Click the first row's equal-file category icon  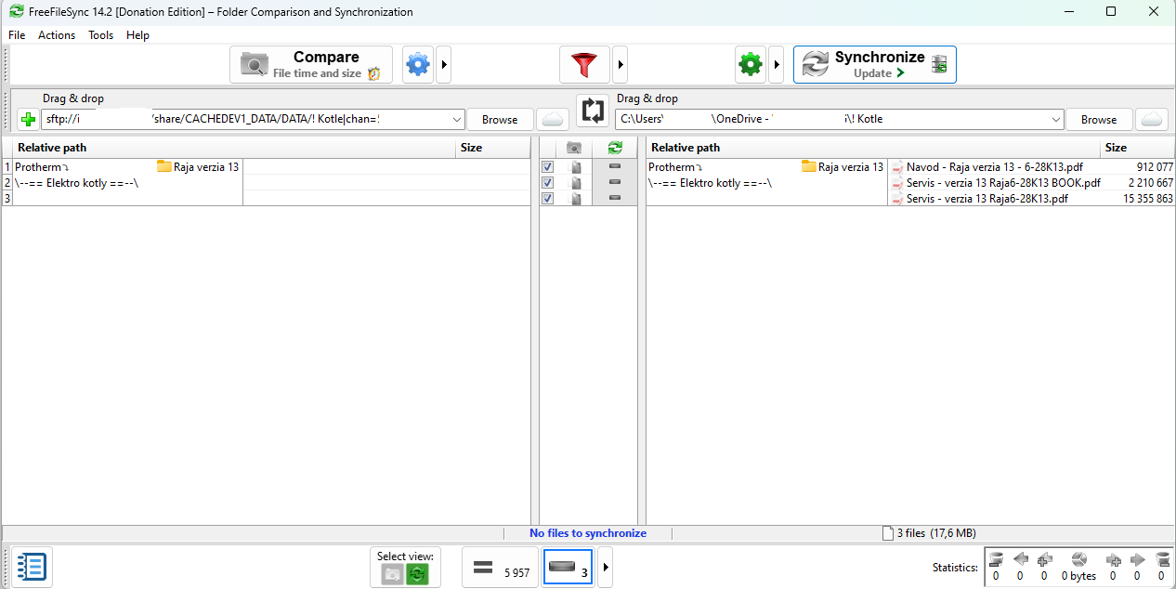(x=575, y=167)
